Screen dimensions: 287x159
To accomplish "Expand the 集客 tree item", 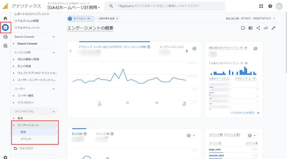I will pos(13,118).
